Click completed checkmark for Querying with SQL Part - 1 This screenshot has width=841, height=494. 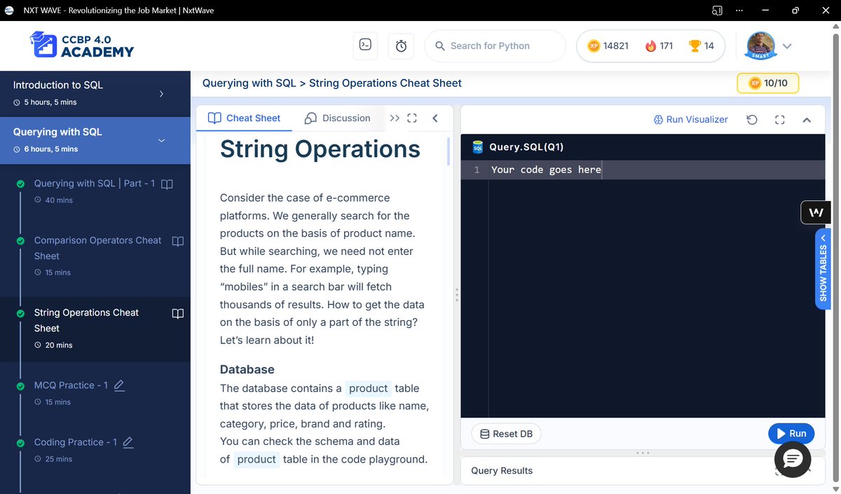(20, 184)
